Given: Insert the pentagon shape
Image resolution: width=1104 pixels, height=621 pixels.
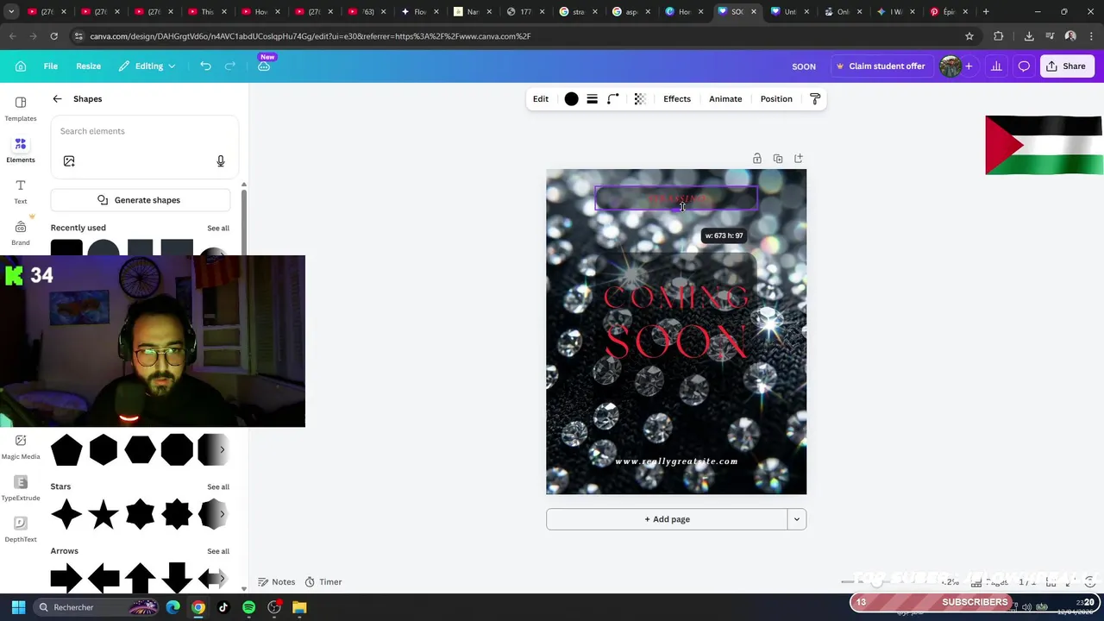Looking at the screenshot, I should [x=66, y=450].
